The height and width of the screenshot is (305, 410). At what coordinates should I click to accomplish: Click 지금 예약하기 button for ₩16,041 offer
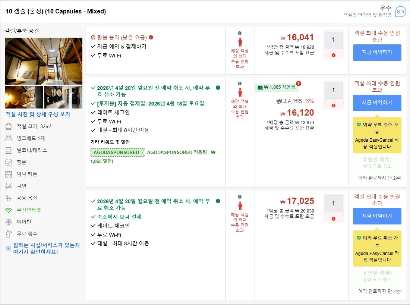(x=377, y=53)
